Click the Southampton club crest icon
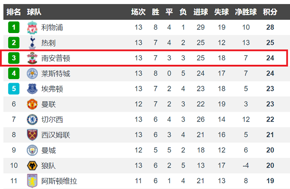 pyautogui.click(x=32, y=58)
